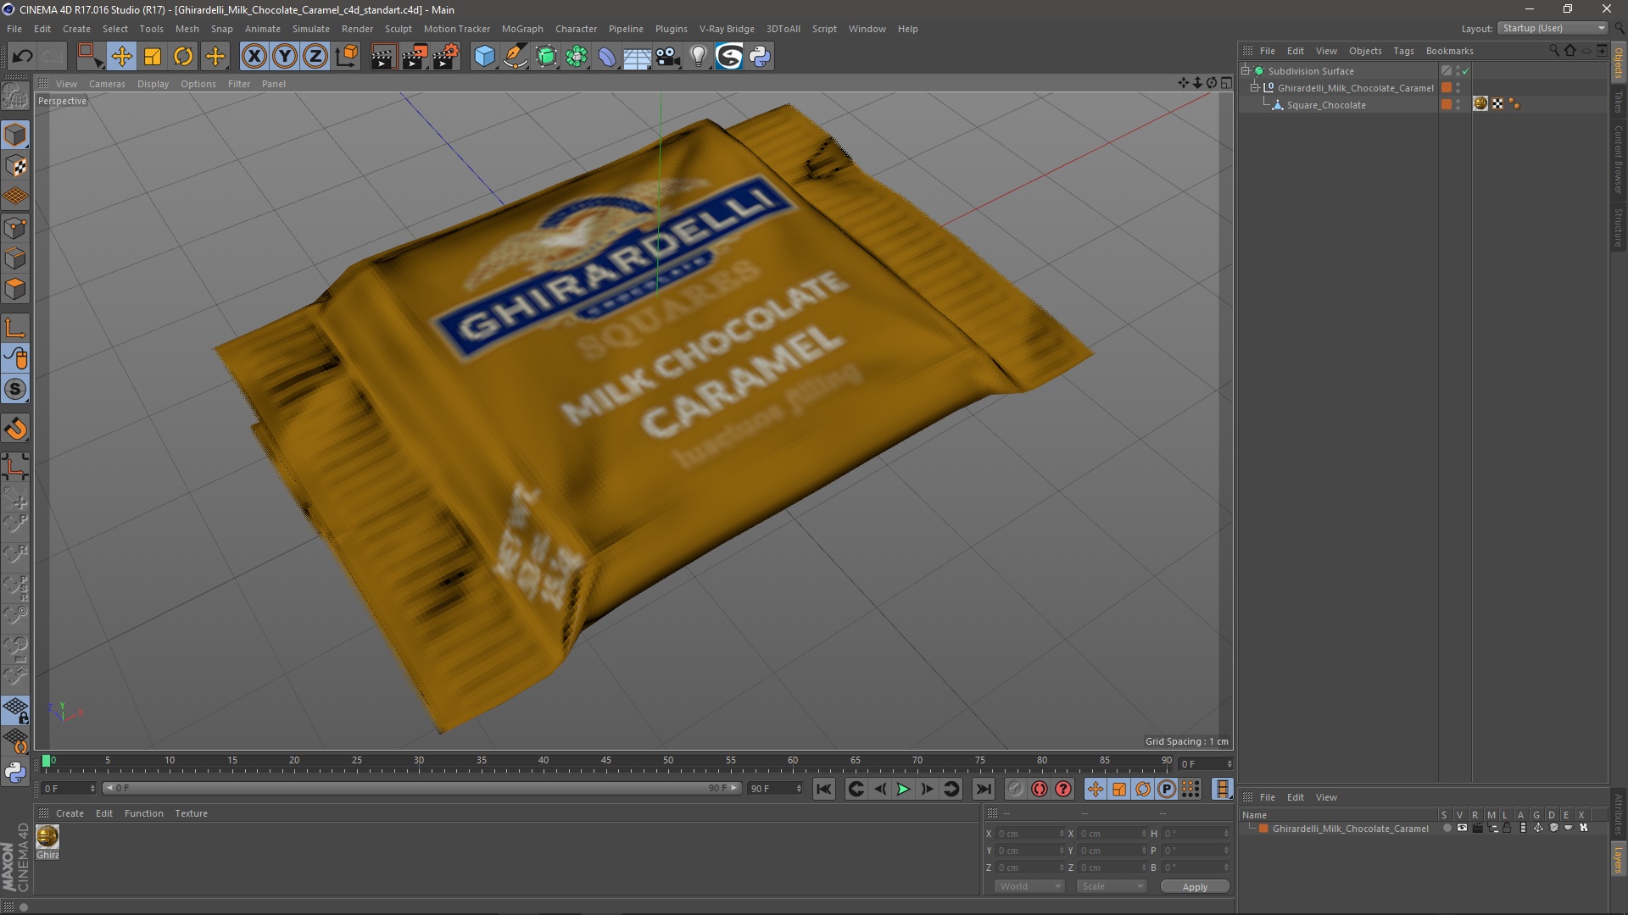Click the Objects menu in Object Manager
This screenshot has width=1628, height=915.
click(1365, 51)
